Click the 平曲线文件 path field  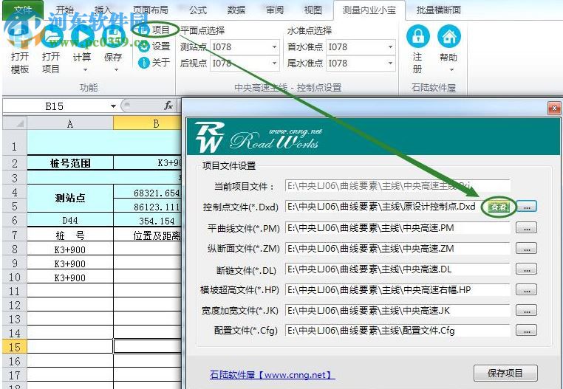(x=397, y=228)
